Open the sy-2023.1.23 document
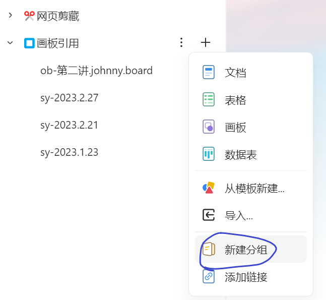Viewport: 326px width, 300px height. tap(69, 152)
